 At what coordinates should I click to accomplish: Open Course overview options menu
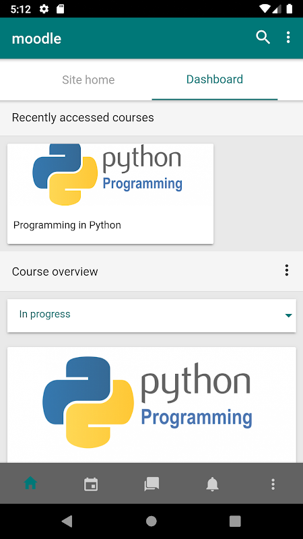[287, 271]
